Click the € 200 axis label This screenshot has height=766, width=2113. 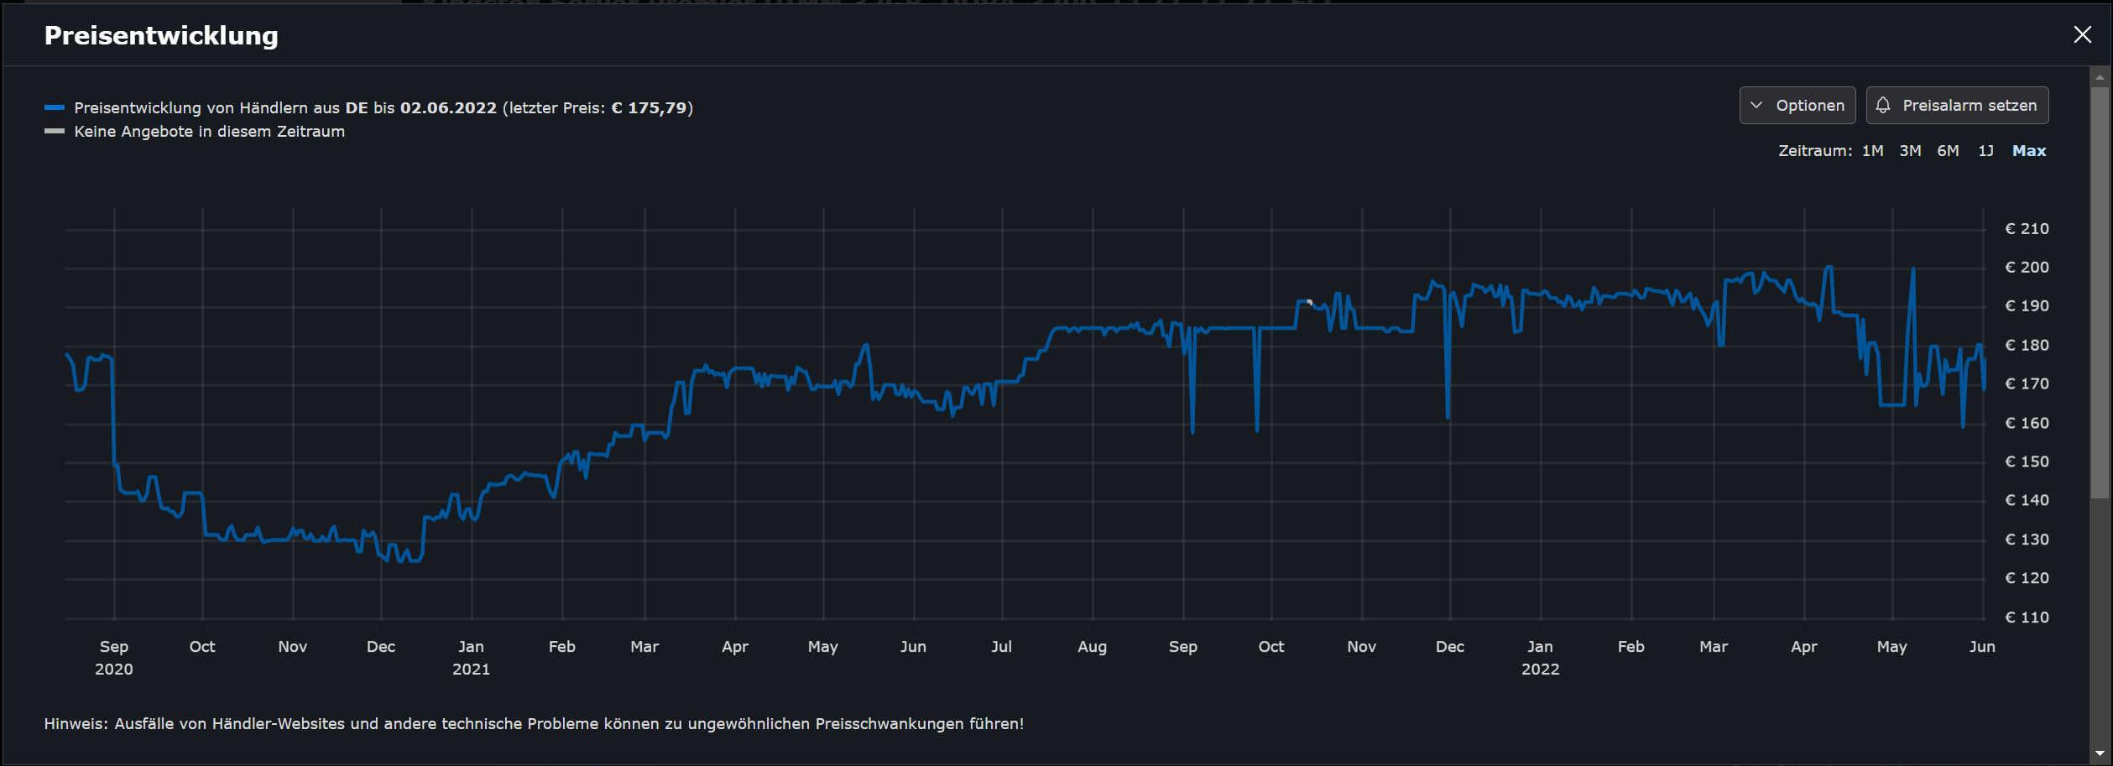coord(2027,268)
